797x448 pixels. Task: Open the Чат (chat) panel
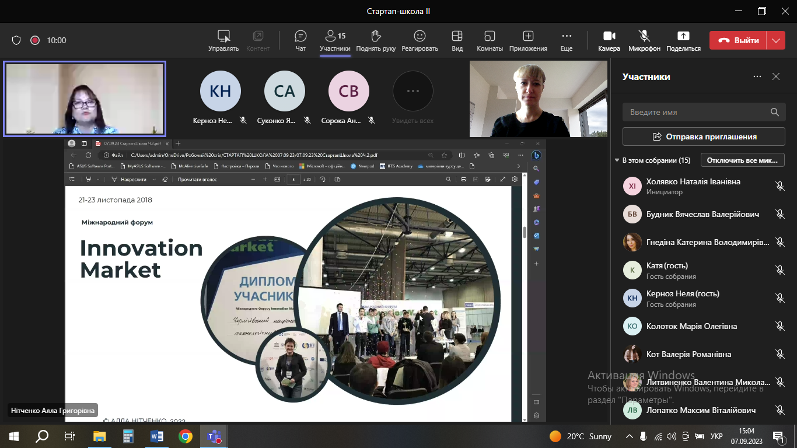pyautogui.click(x=300, y=40)
